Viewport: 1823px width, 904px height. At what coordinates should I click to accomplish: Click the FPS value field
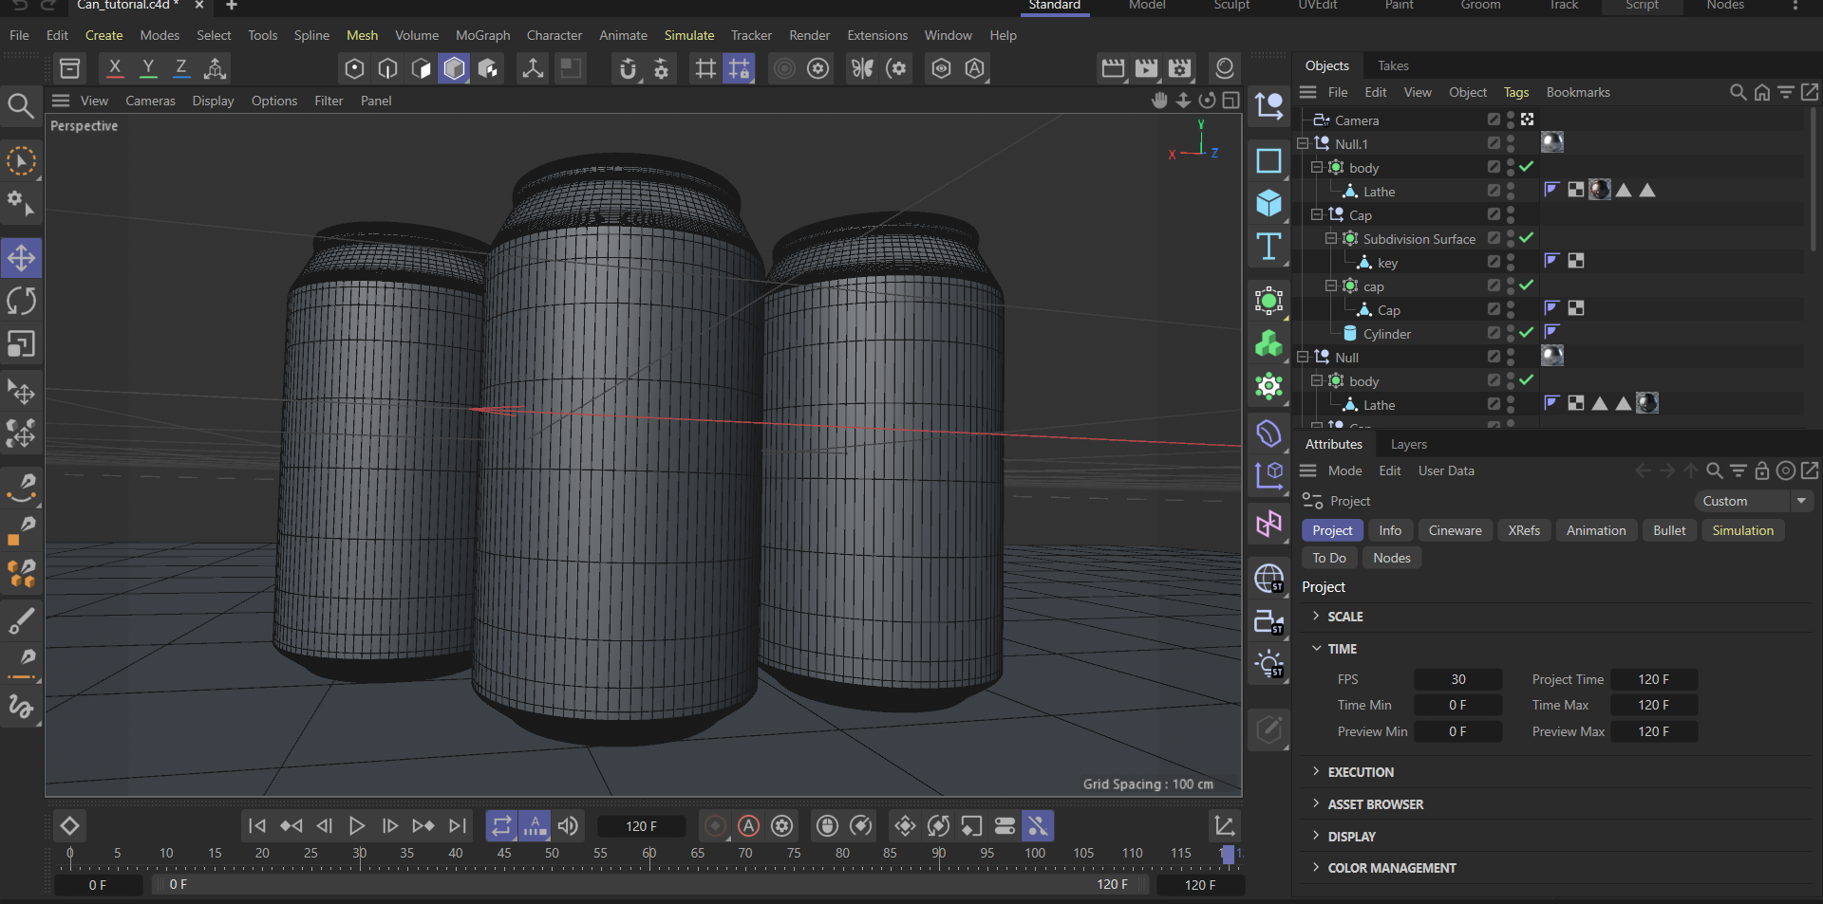(x=1457, y=679)
